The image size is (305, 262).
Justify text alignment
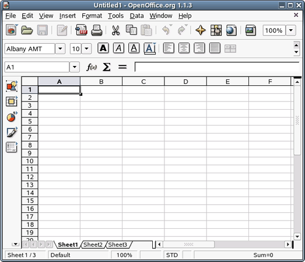215,48
